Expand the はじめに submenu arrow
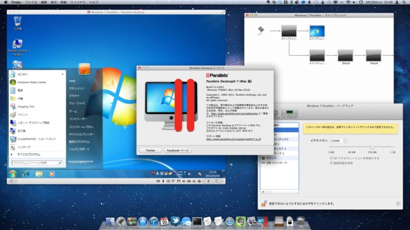 click(x=63, y=74)
